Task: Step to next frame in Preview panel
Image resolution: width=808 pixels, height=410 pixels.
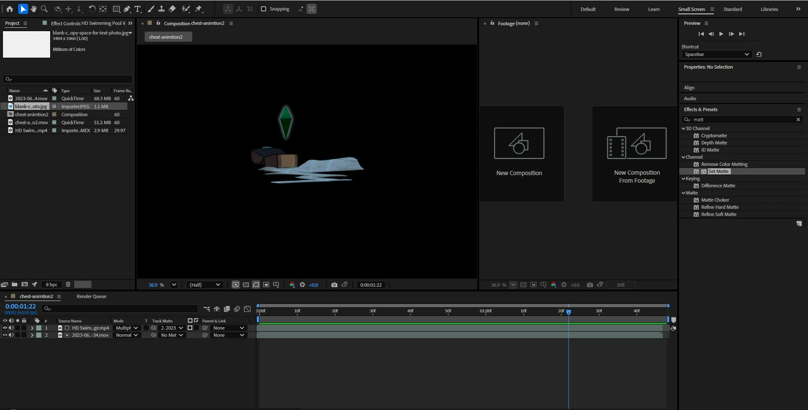Action: click(x=731, y=34)
